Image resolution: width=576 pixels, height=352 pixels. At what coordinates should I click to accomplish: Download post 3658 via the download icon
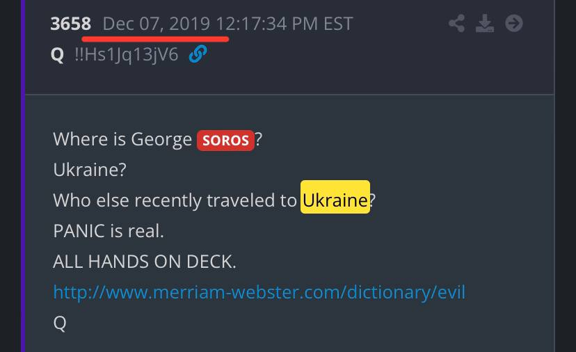(x=485, y=24)
